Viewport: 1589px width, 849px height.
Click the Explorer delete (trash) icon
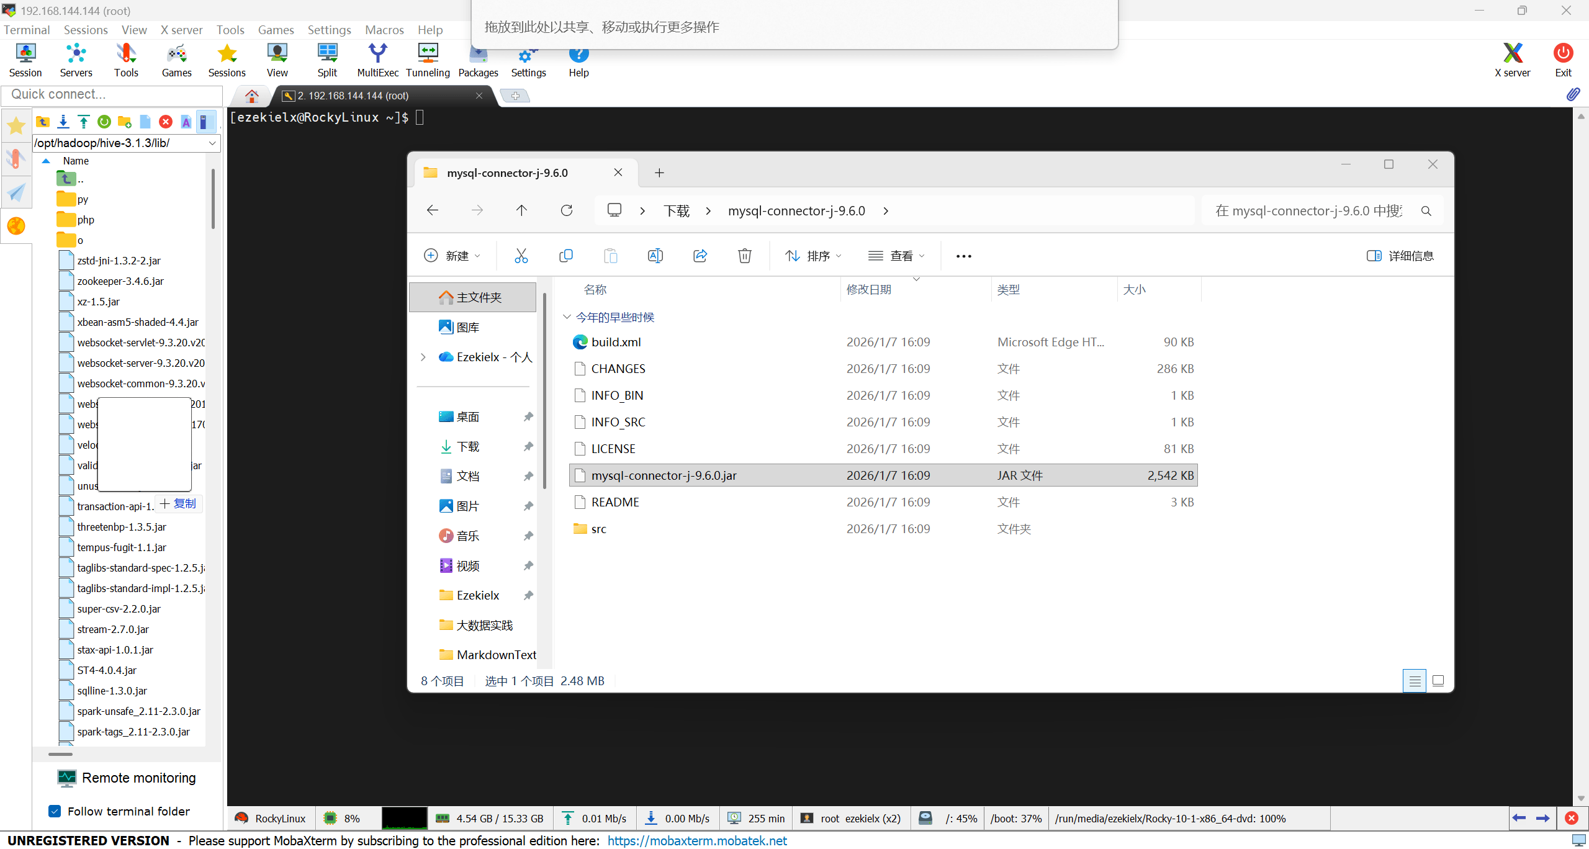(744, 256)
